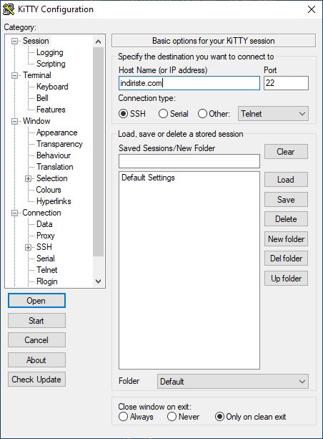Click the Saved Sessions/New Folder text field
The height and width of the screenshot is (439, 323).
(x=189, y=161)
